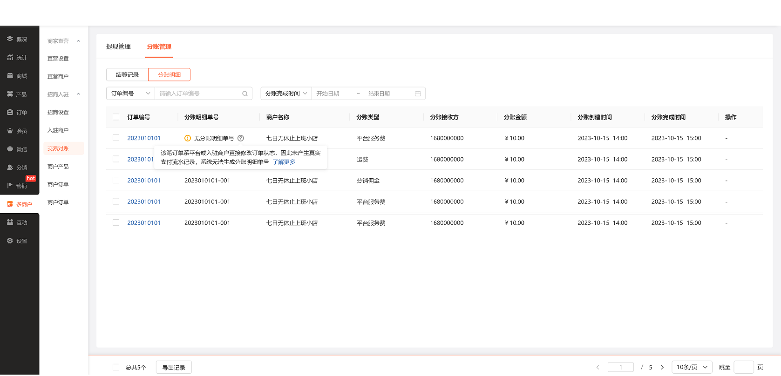
Task: Click the question mark help icon
Action: 241,138
